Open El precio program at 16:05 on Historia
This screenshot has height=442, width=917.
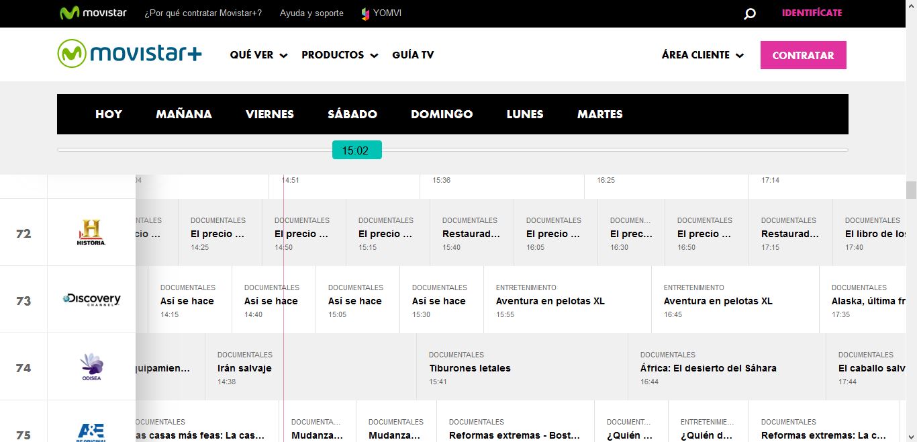(556, 232)
